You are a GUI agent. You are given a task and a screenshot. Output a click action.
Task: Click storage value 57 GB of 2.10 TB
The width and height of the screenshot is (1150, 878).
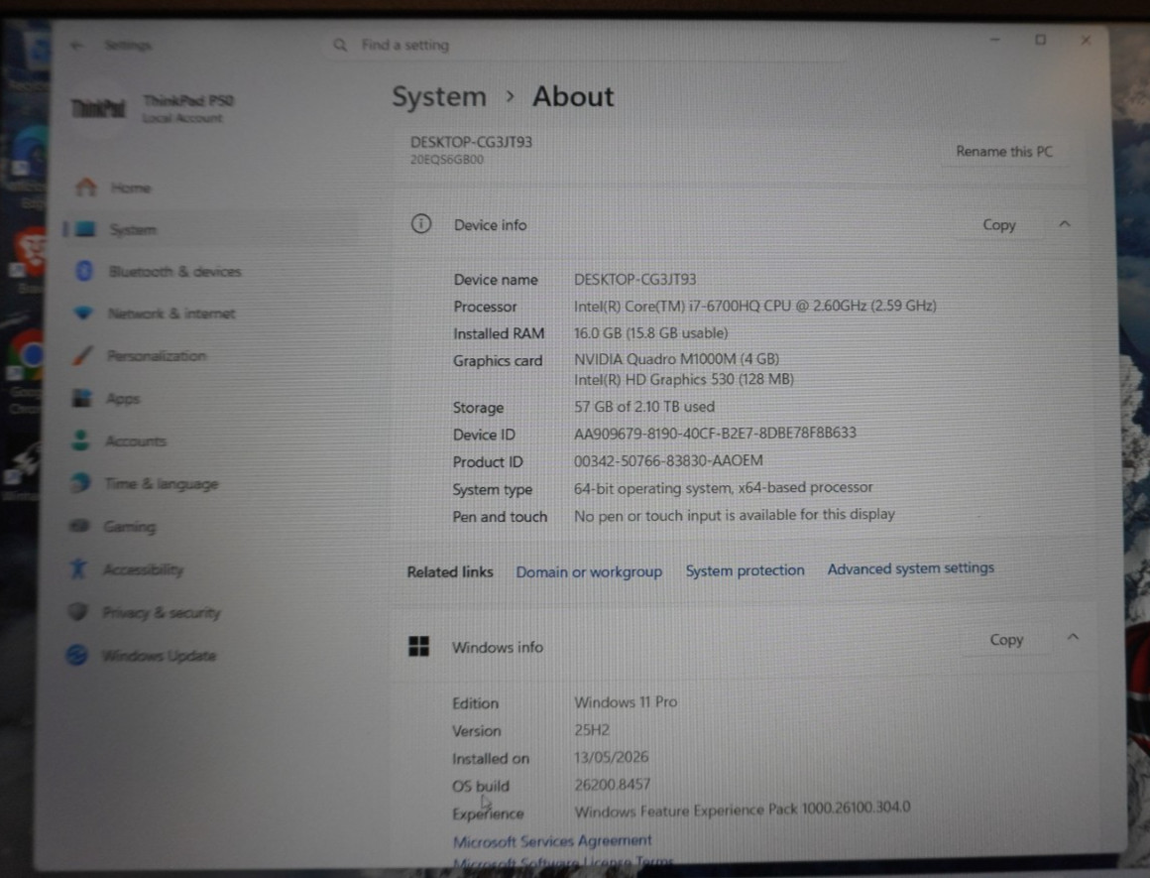tap(644, 406)
